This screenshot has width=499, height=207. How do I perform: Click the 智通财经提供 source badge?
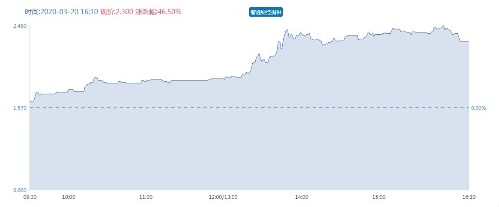tap(266, 12)
